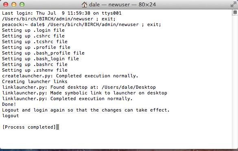Click the "Setting up .login file" line
The height and width of the screenshot is (151, 238).
[33, 30]
